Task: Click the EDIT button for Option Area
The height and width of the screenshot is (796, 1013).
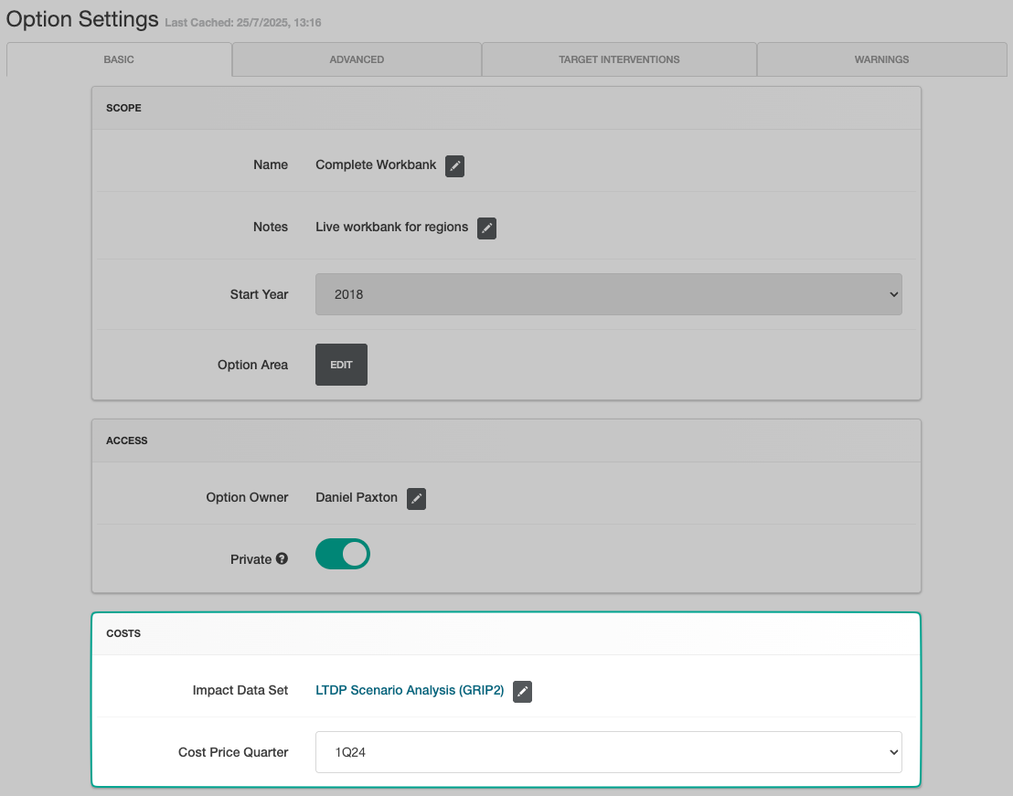Action: [340, 364]
